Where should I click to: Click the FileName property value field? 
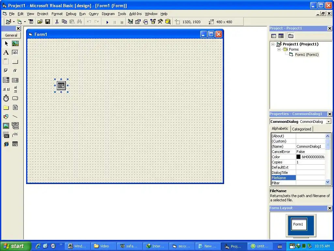pos(311,178)
